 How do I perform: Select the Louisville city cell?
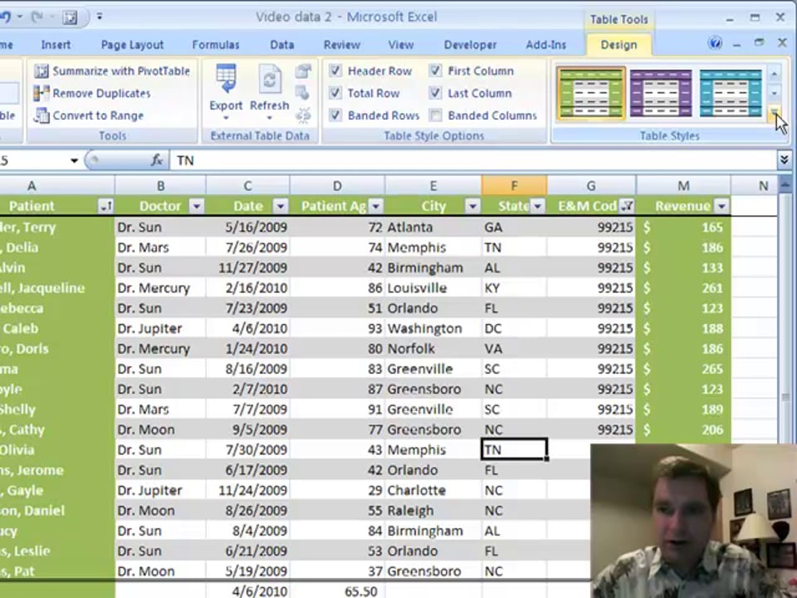tap(433, 288)
